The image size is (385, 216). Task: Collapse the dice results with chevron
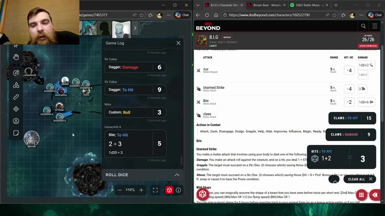[x=334, y=179]
